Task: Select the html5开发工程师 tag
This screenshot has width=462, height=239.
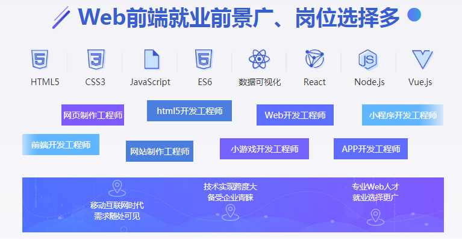Action: [x=190, y=110]
